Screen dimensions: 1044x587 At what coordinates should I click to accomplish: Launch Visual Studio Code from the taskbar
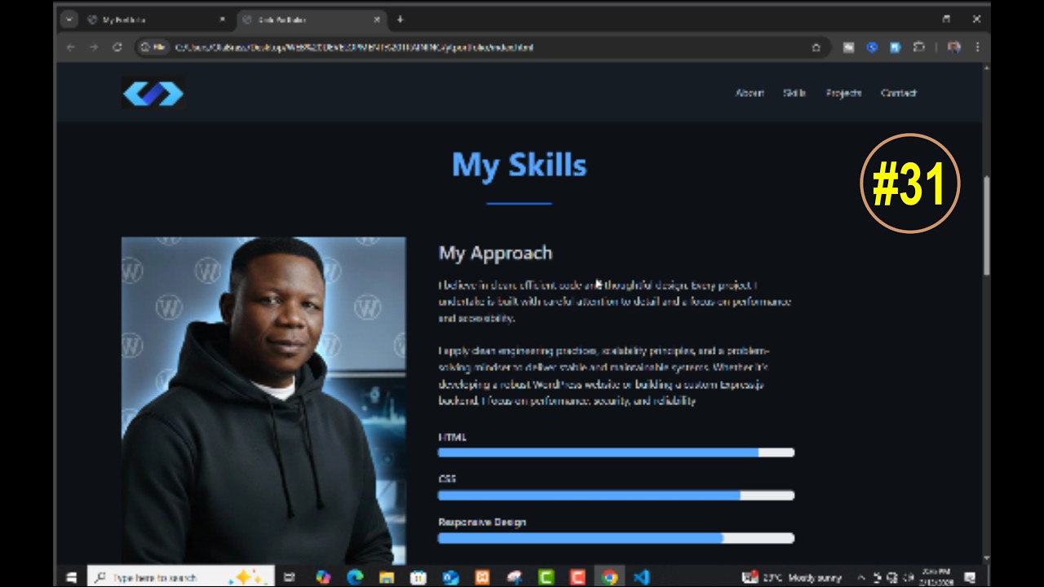pos(641,577)
